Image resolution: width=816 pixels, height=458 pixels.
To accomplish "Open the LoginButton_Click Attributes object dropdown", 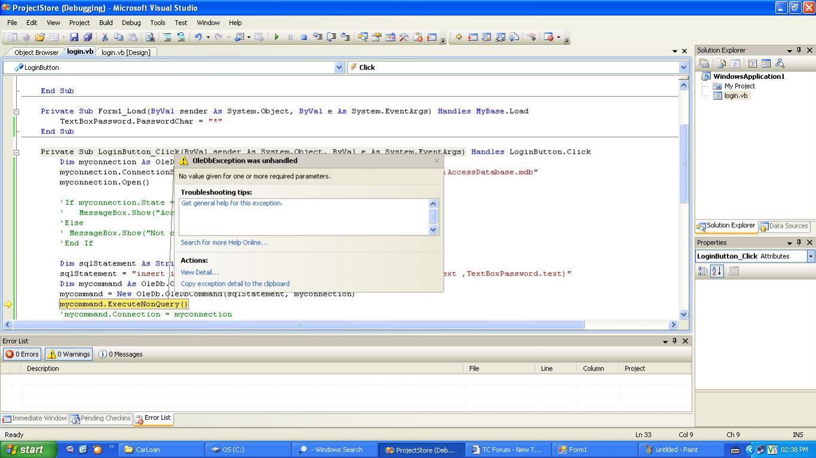I will pos(811,256).
